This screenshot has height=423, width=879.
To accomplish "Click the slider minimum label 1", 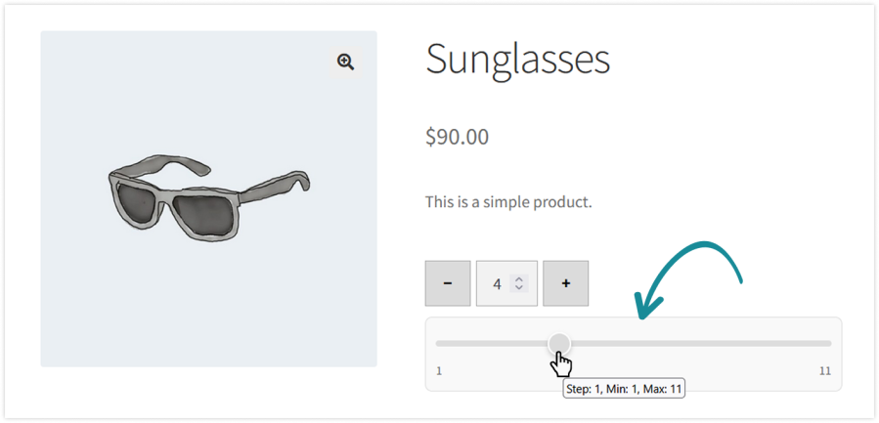I will click(x=439, y=371).
